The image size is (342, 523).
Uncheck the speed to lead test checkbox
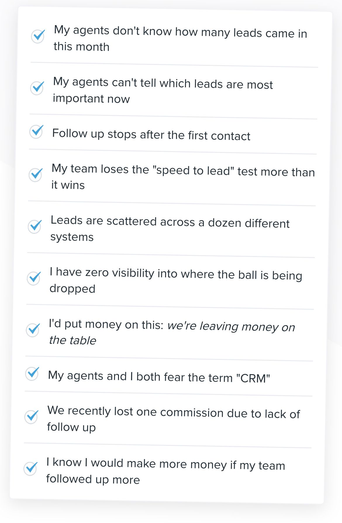tap(35, 175)
